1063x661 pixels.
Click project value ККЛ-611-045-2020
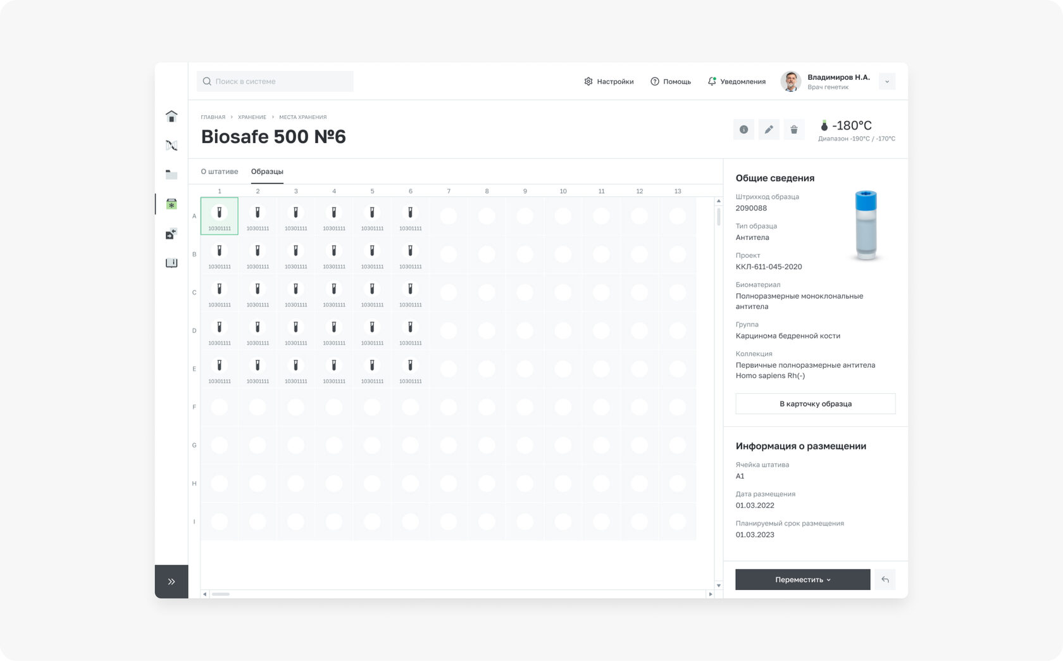coord(769,267)
